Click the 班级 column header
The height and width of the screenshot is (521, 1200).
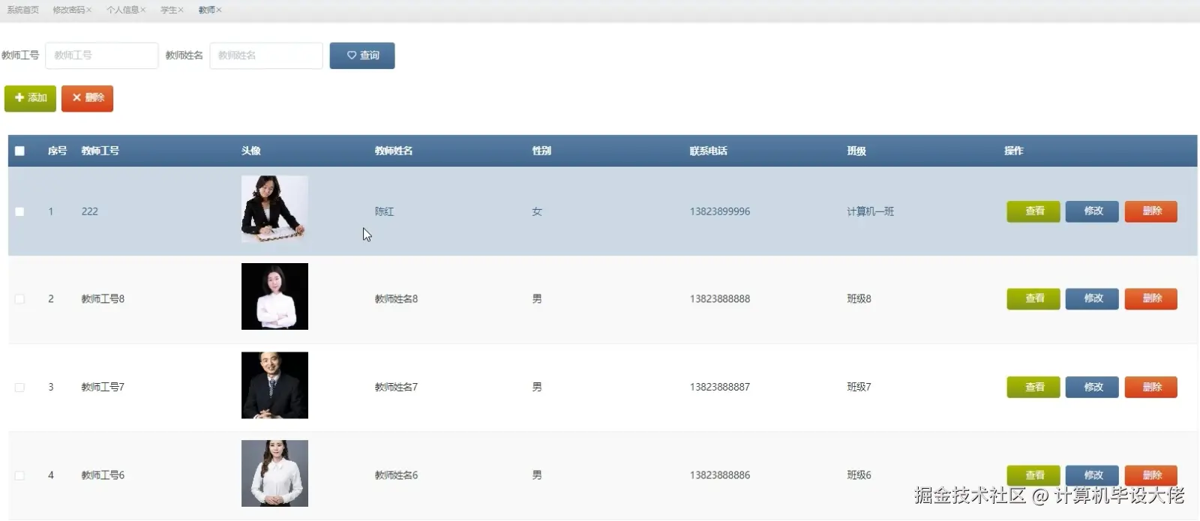tap(856, 151)
